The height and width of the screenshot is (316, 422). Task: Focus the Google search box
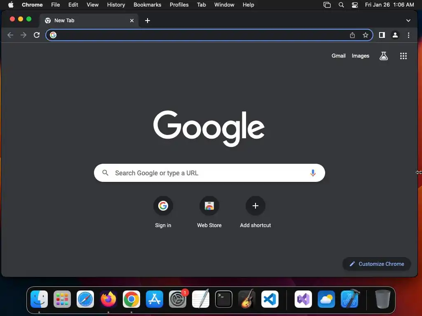(x=209, y=173)
